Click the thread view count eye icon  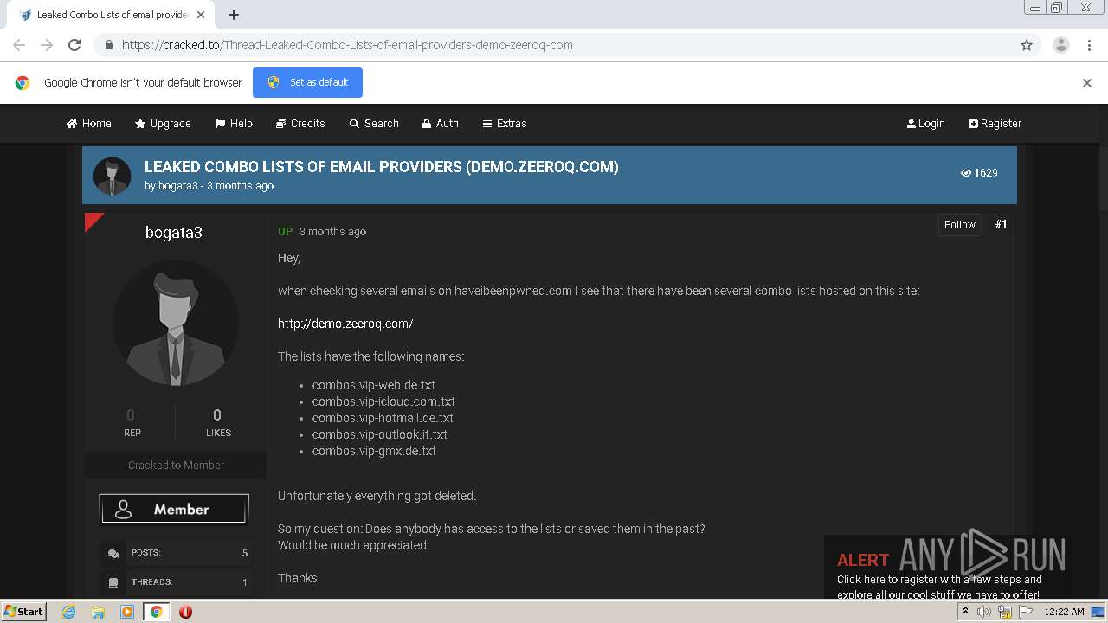click(x=966, y=173)
